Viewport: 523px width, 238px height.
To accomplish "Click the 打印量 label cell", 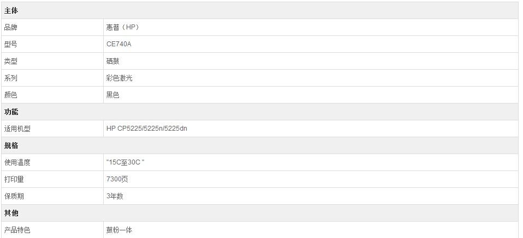I will [15, 179].
